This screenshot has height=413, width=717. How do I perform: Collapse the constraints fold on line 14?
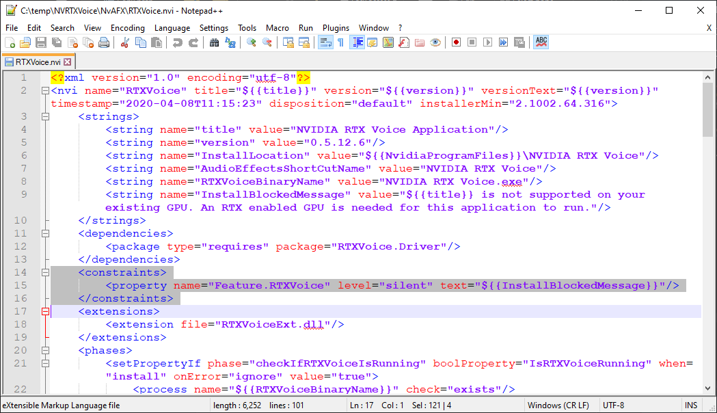coord(45,272)
